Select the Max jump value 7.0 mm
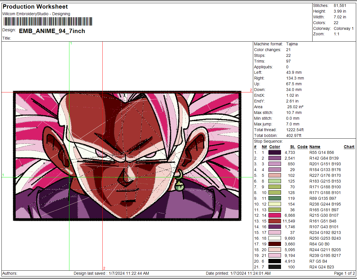357x279 pixels. pyautogui.click(x=293, y=124)
